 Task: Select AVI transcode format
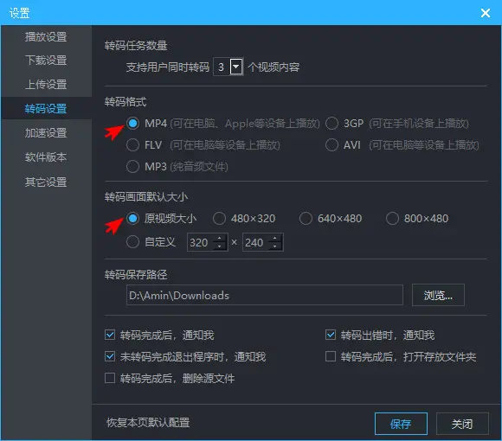(331, 145)
